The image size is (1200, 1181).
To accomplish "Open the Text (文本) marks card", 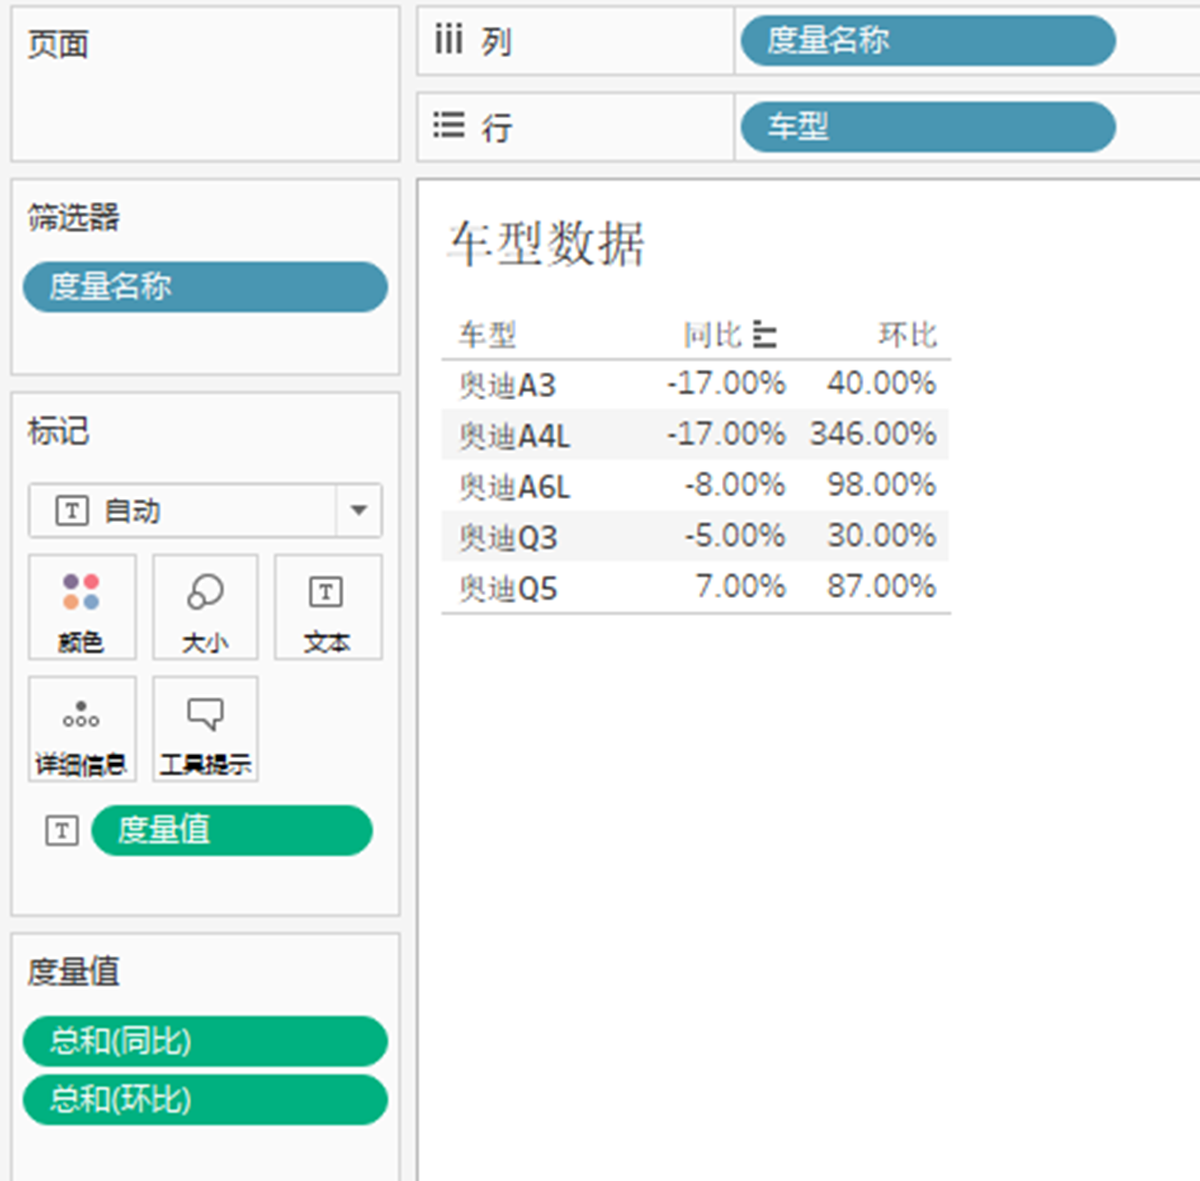I will click(x=328, y=607).
